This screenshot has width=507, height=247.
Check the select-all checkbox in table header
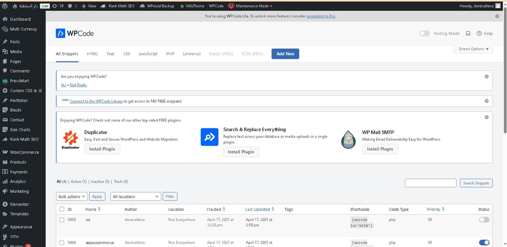point(62,209)
